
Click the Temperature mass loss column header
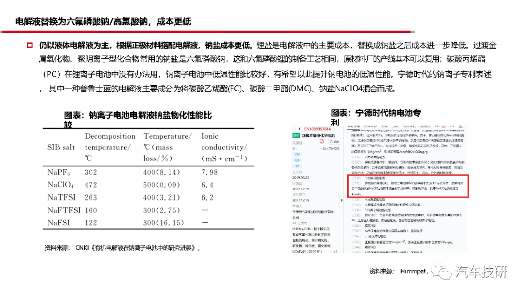167,147
